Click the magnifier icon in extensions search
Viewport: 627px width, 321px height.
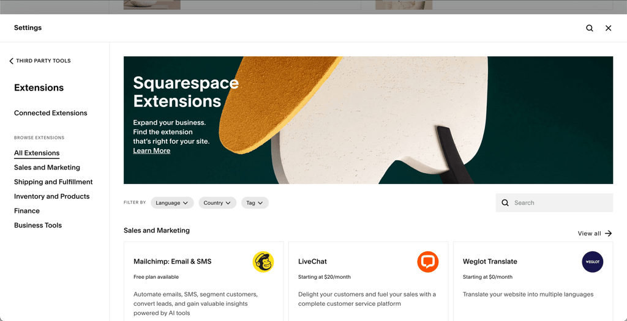(505, 203)
